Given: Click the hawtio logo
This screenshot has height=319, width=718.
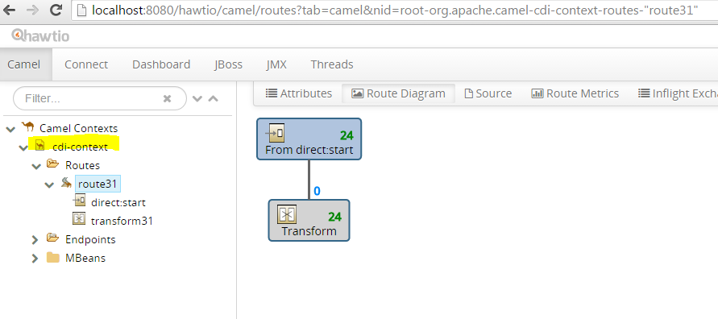Looking at the screenshot, I should [40, 35].
